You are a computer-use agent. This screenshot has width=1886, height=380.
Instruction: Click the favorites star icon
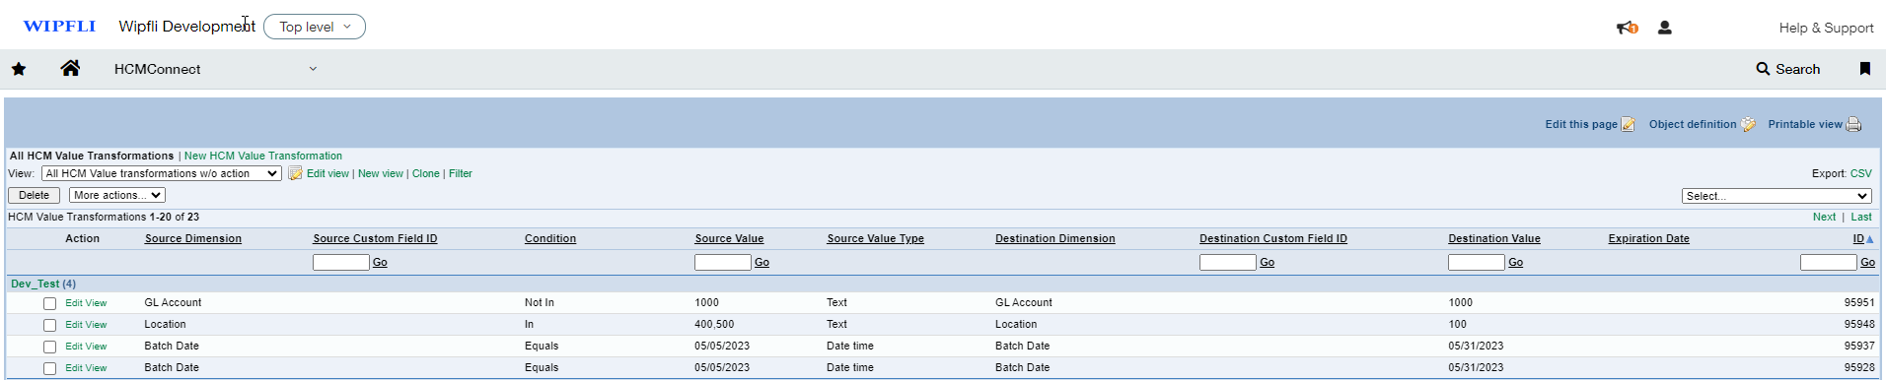(19, 69)
